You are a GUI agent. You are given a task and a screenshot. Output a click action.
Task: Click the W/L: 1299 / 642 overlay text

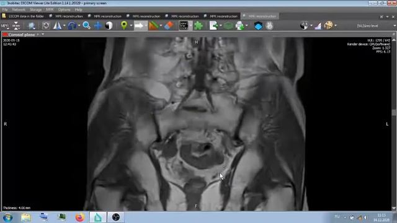(x=378, y=40)
